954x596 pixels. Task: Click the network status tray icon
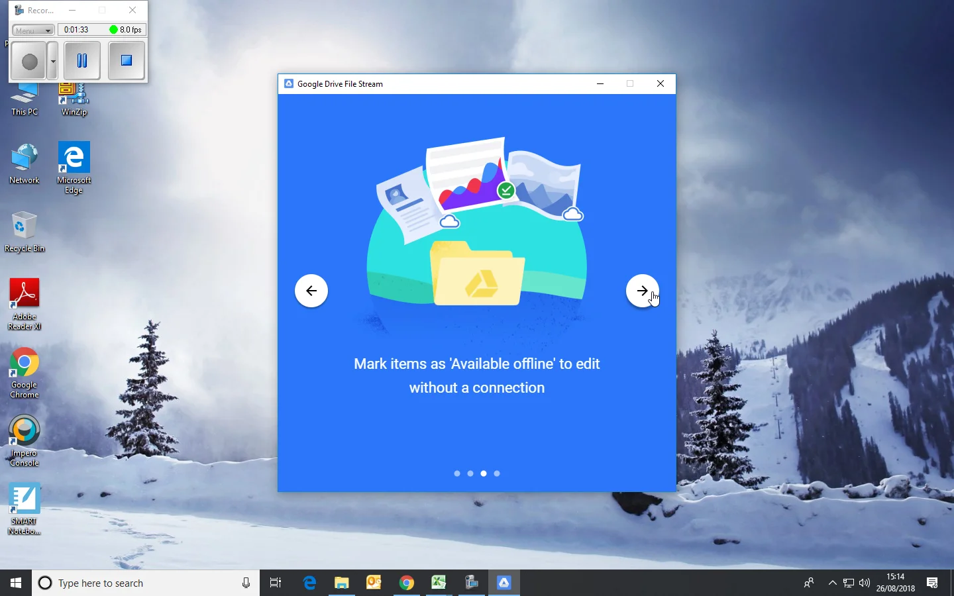pos(849,583)
